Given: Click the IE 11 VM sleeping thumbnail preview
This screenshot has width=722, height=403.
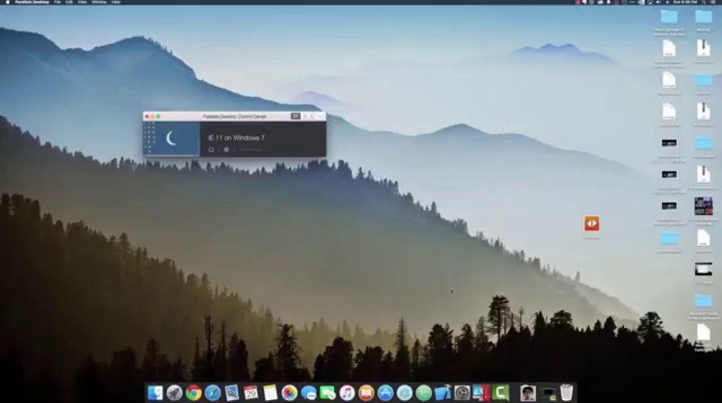Looking at the screenshot, I should coord(171,138).
